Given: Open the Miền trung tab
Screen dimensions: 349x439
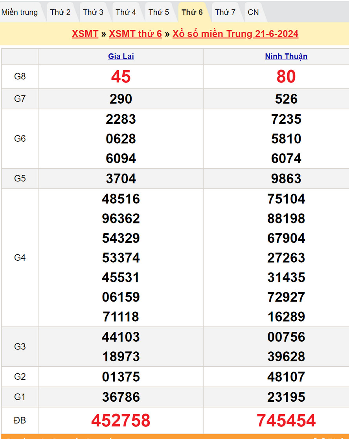Looking at the screenshot, I should point(20,12).
